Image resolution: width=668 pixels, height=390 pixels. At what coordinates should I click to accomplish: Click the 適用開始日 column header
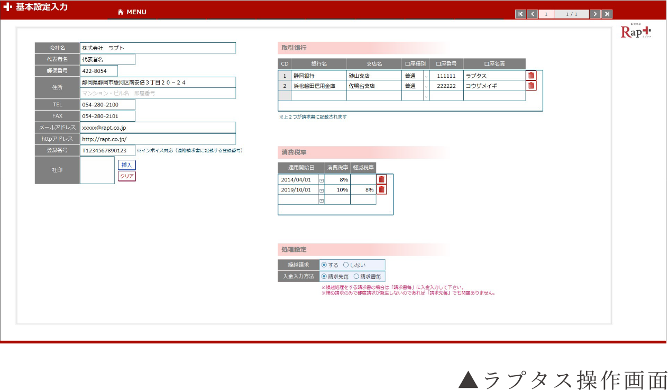point(301,168)
